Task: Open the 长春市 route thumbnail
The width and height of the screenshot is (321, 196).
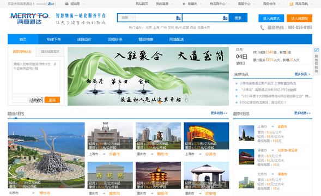Action: point(110,136)
